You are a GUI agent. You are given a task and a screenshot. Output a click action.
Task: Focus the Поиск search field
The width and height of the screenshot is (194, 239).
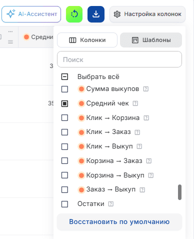pyautogui.click(x=119, y=59)
